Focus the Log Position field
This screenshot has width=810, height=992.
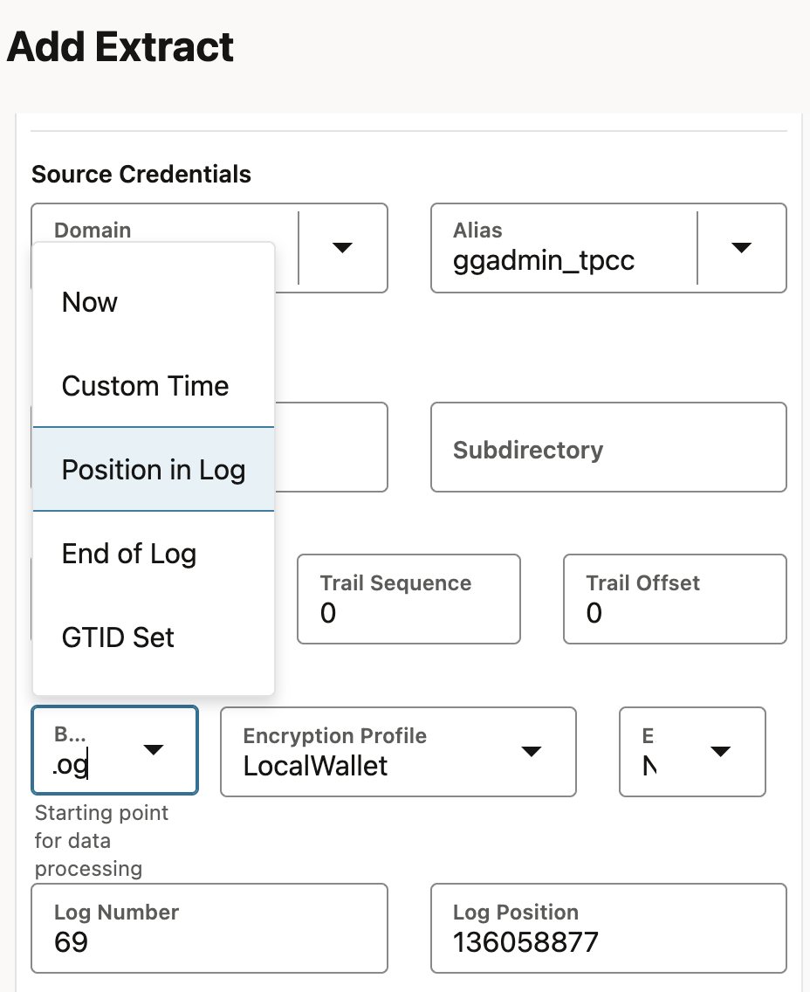608,928
